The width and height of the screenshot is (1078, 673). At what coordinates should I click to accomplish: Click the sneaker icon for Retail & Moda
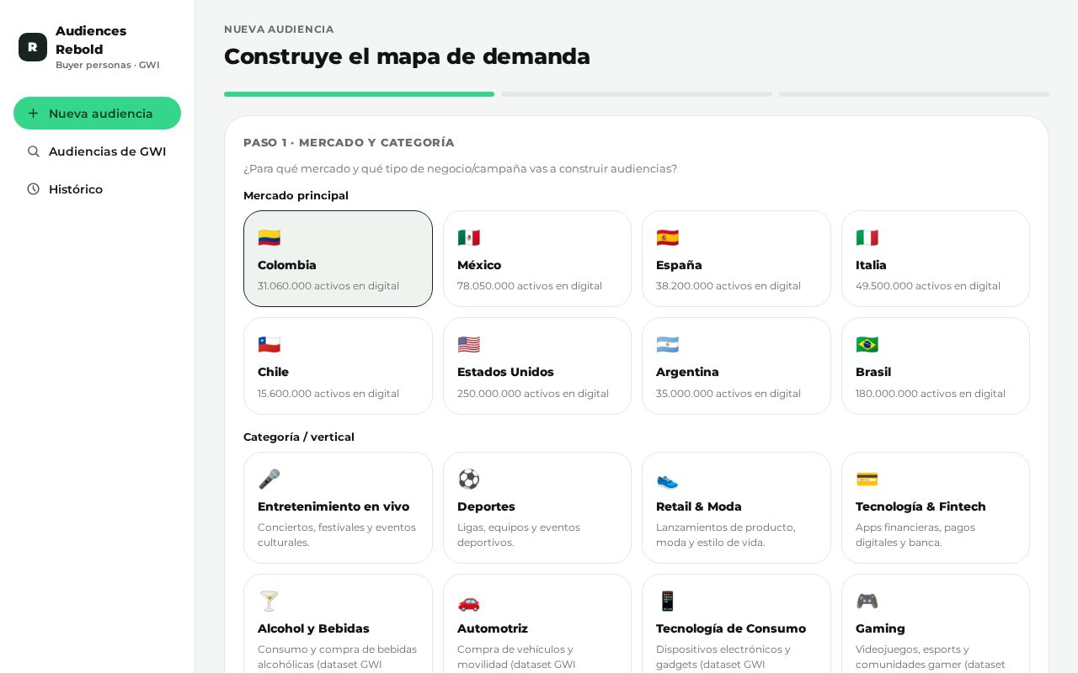(x=667, y=480)
